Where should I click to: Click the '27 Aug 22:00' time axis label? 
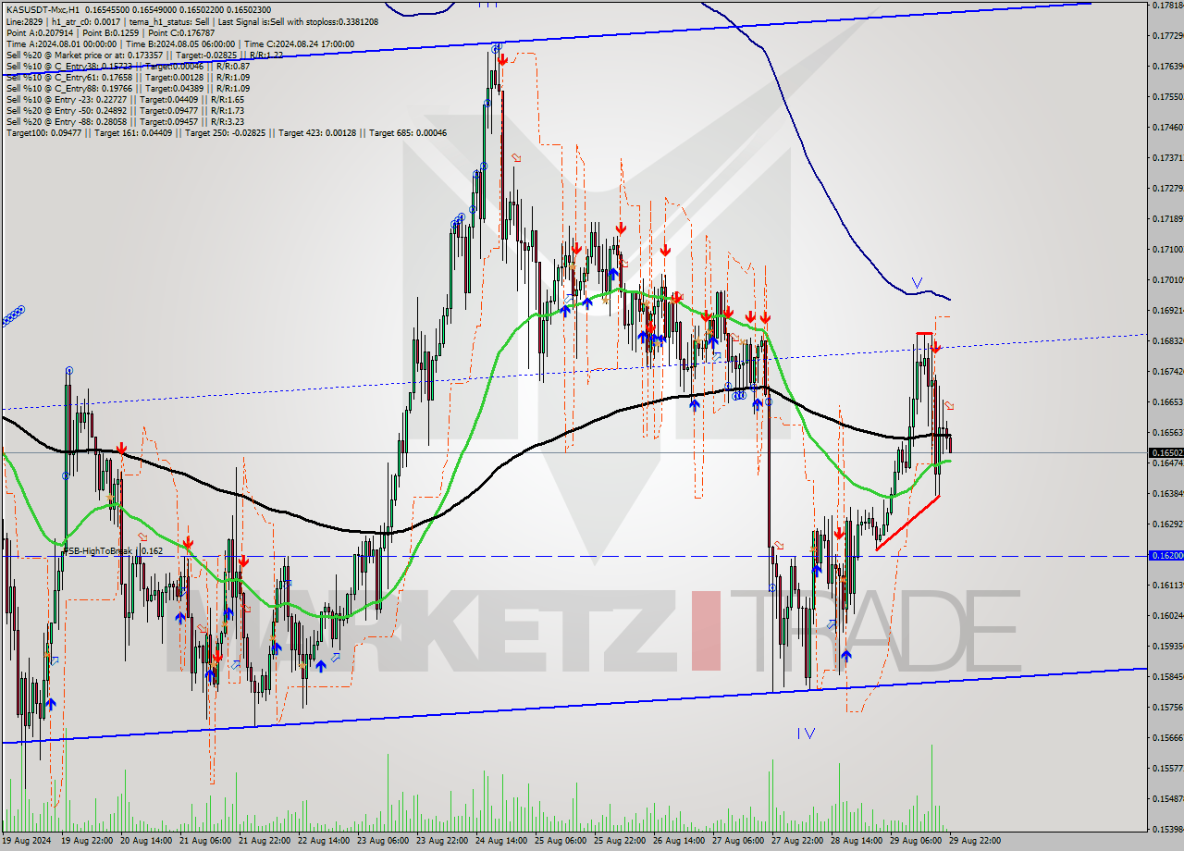(796, 841)
